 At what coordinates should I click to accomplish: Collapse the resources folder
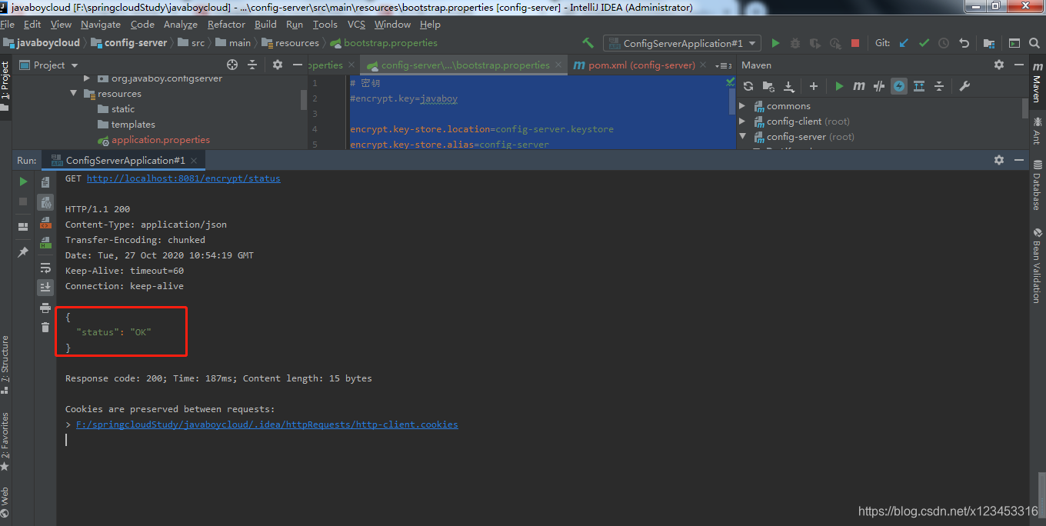tap(74, 94)
